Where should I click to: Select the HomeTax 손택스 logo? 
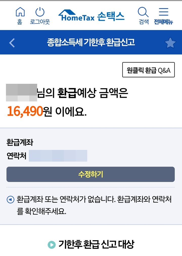pos(92,15)
